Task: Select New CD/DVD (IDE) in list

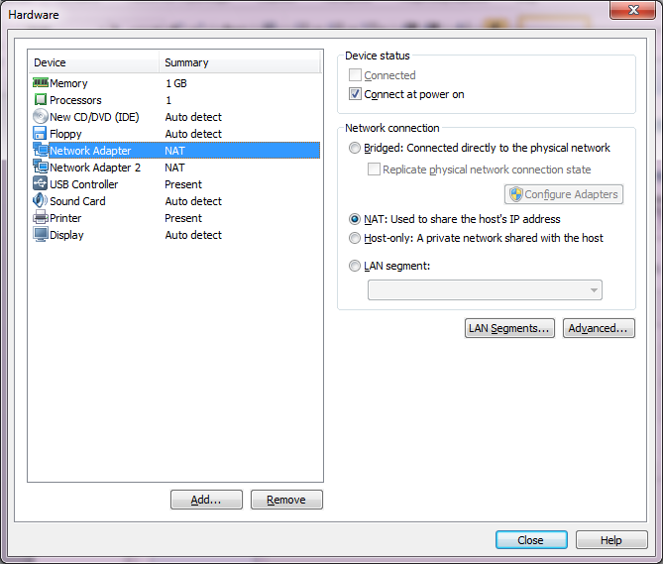Action: (94, 117)
